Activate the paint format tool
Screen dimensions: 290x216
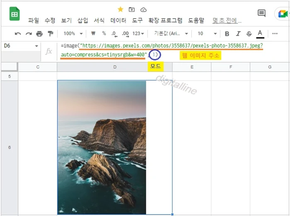50,34
